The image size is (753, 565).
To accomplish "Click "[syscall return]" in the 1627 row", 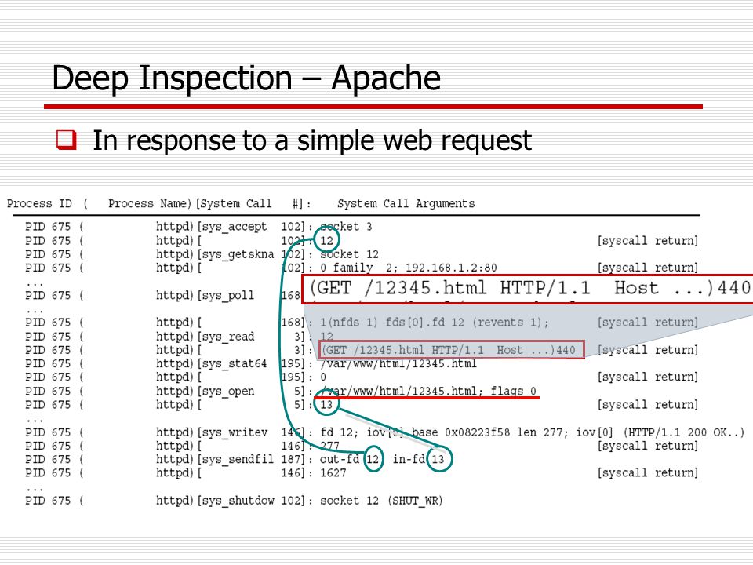I will pos(648,473).
